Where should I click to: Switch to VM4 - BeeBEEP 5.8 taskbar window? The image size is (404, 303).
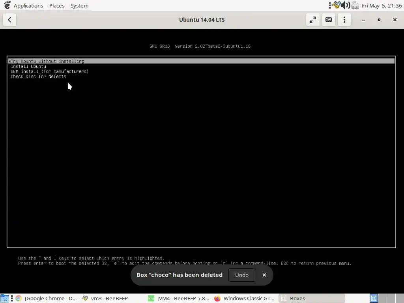pos(179,298)
